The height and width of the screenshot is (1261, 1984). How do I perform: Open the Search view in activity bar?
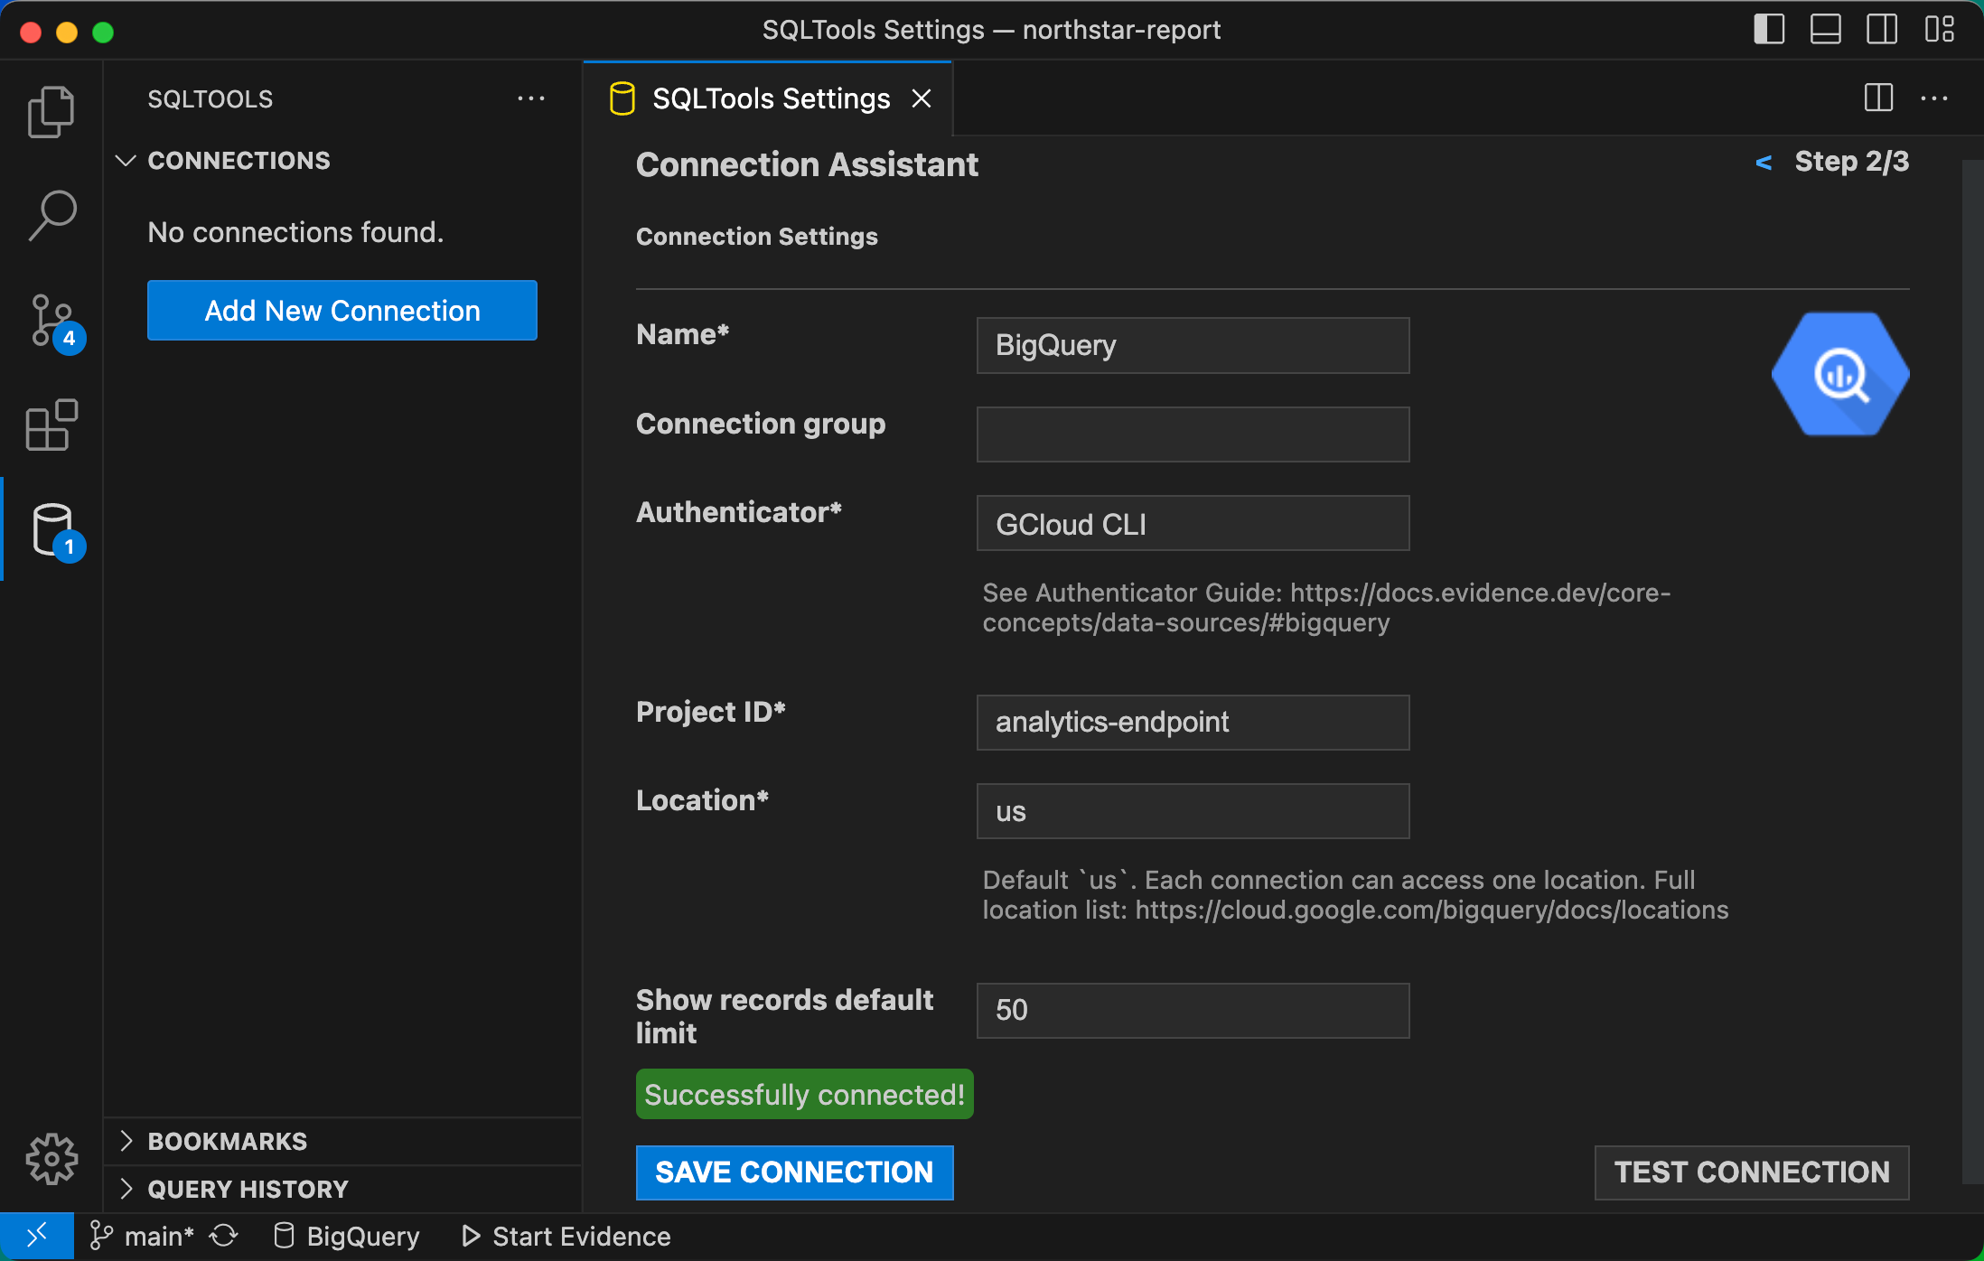[x=51, y=216]
